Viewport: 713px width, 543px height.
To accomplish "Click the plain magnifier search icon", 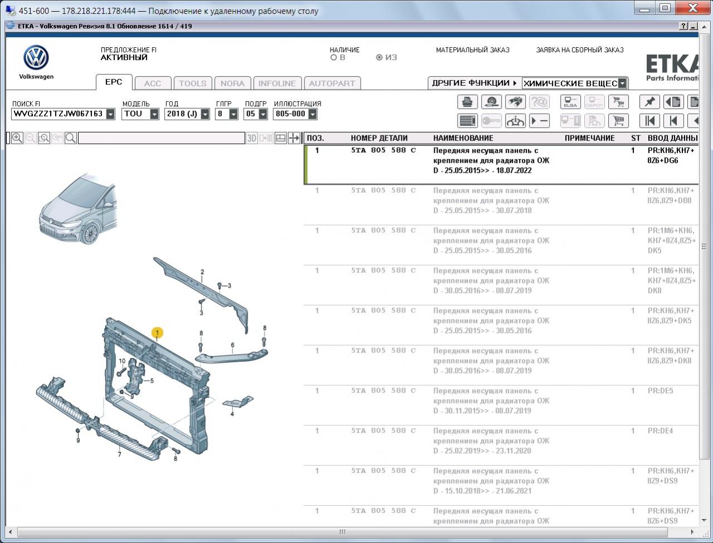I will pos(71,138).
